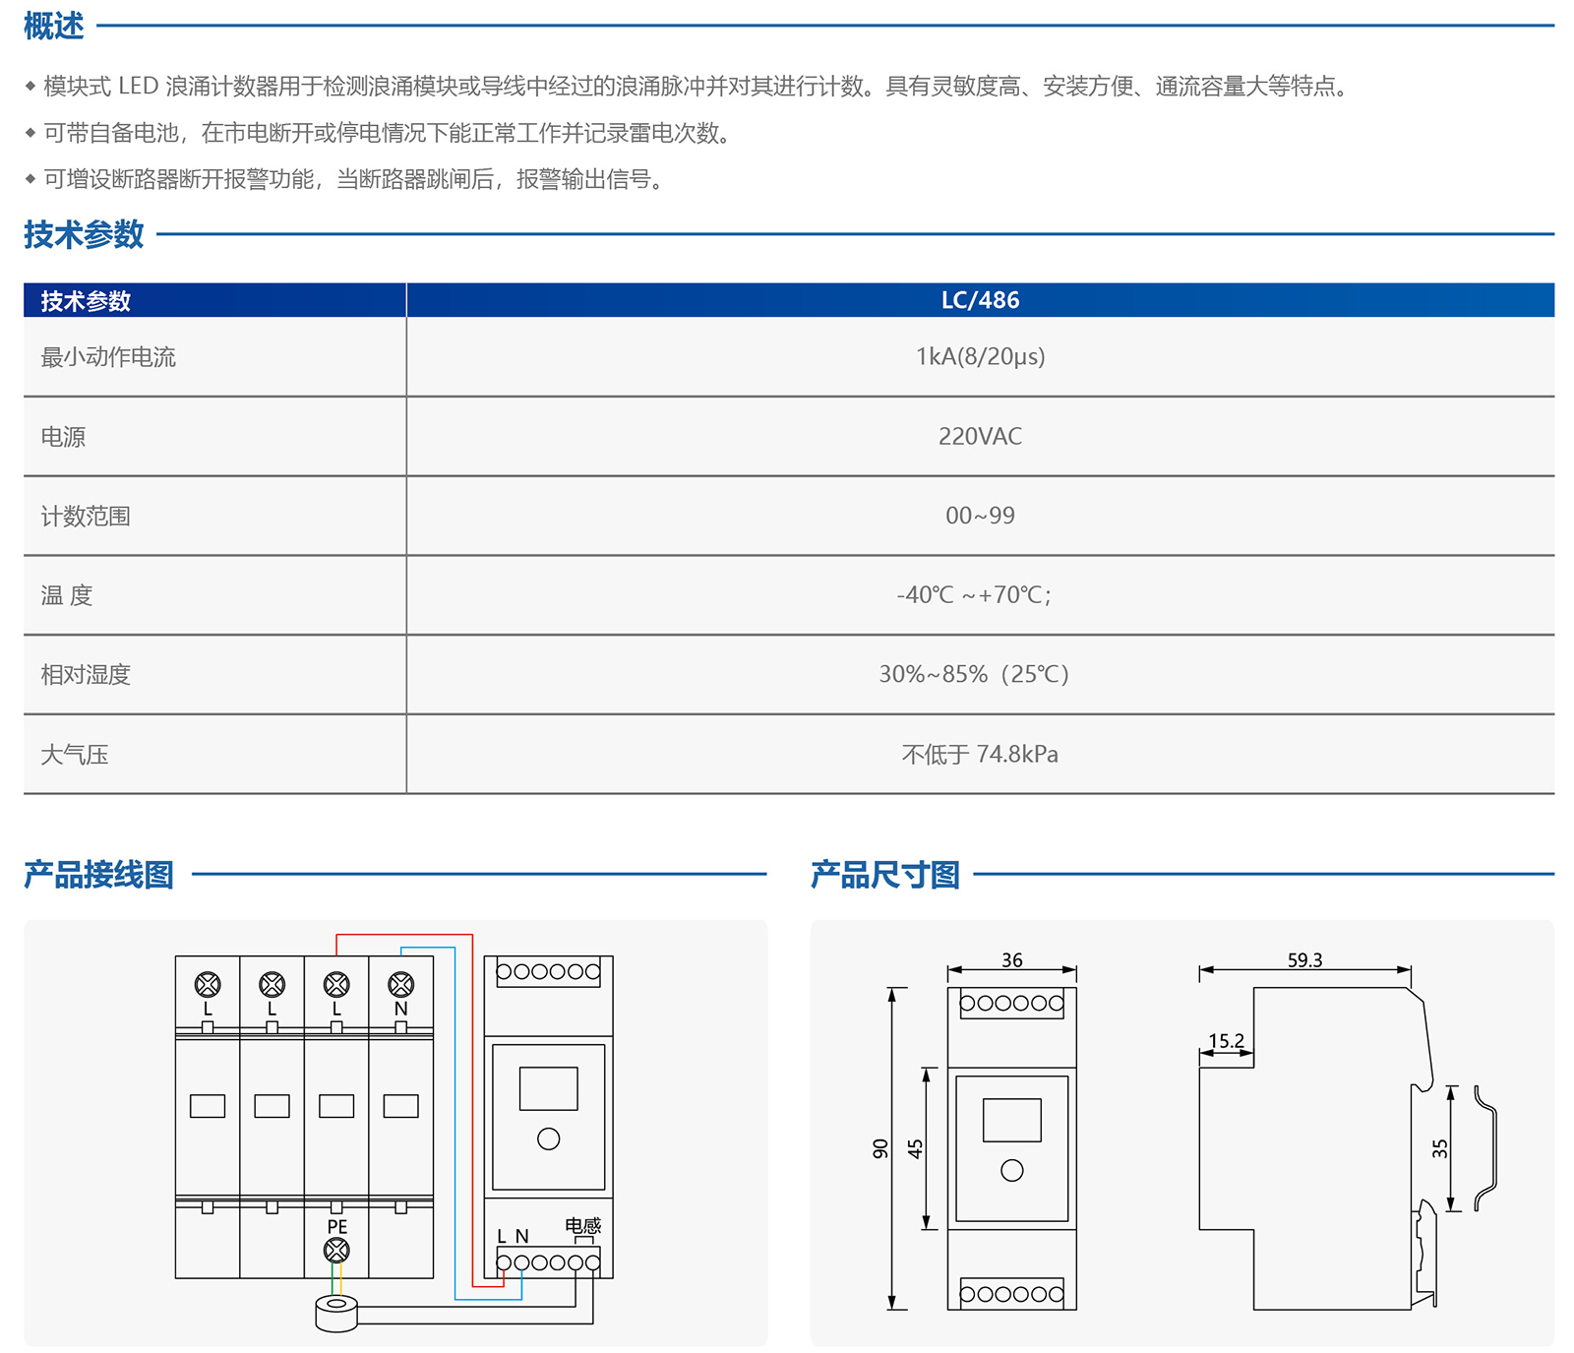This screenshot has height=1353, width=1574.
Task: Select the 产品接线图 section heading
Action: (x=98, y=874)
